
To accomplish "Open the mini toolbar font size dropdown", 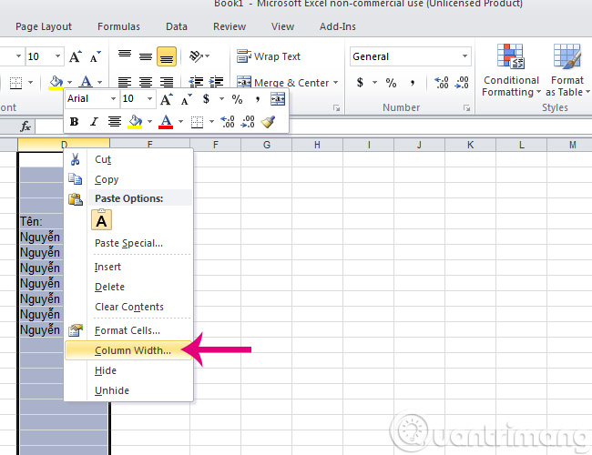I will 150,99.
